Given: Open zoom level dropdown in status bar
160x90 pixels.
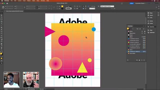Looking at the screenshot, I should point(8,89).
